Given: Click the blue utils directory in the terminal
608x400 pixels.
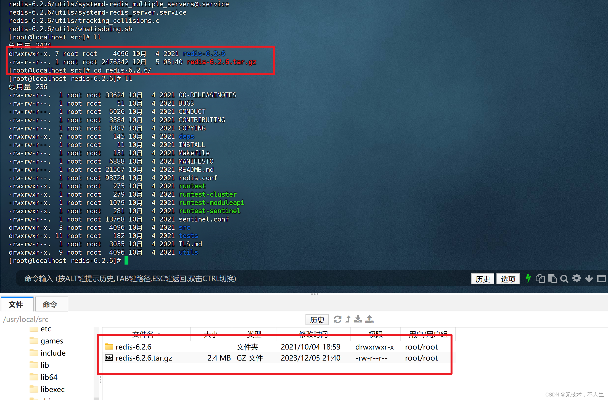Looking at the screenshot, I should [188, 252].
